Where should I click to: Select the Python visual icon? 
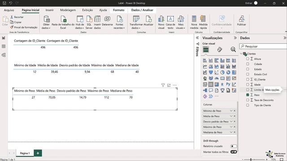228,85
